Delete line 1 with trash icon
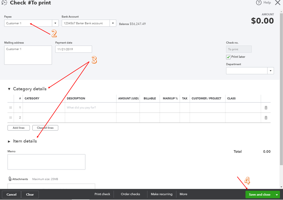This screenshot has height=200, width=283. (x=266, y=108)
